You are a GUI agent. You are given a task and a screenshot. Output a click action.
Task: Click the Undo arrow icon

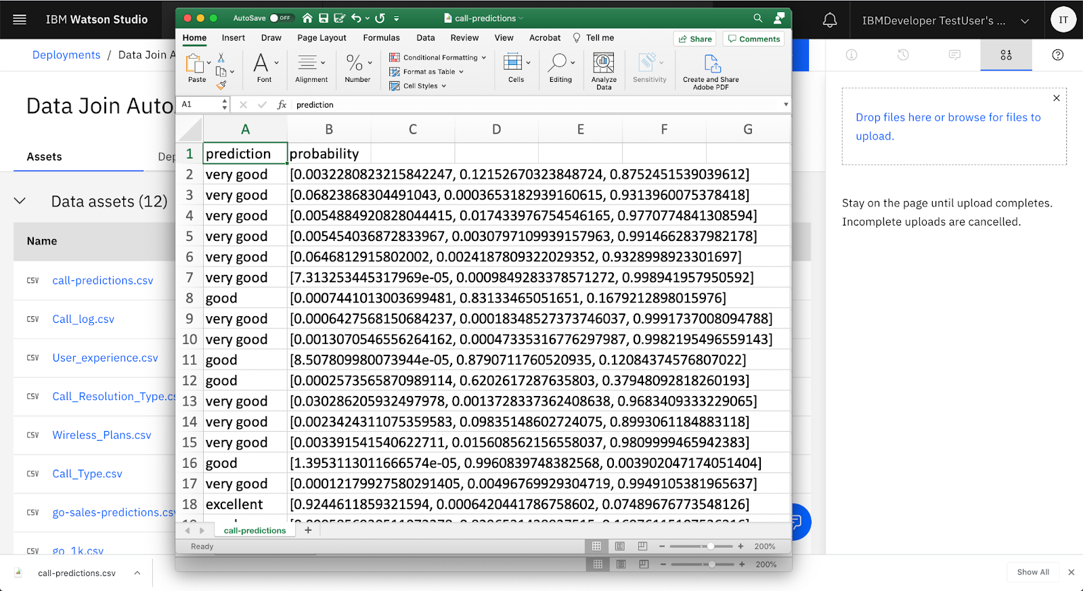click(x=356, y=18)
